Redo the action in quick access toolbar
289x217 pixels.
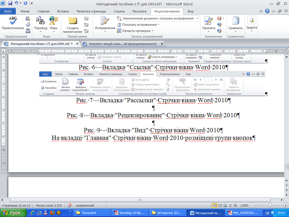(25, 3)
